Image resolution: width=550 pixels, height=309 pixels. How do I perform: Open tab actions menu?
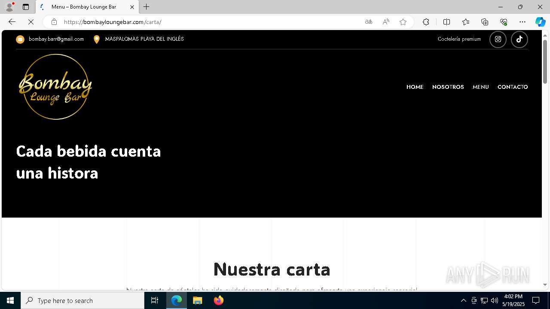pyautogui.click(x=26, y=7)
